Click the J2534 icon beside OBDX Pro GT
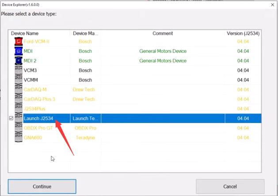 [19, 128]
